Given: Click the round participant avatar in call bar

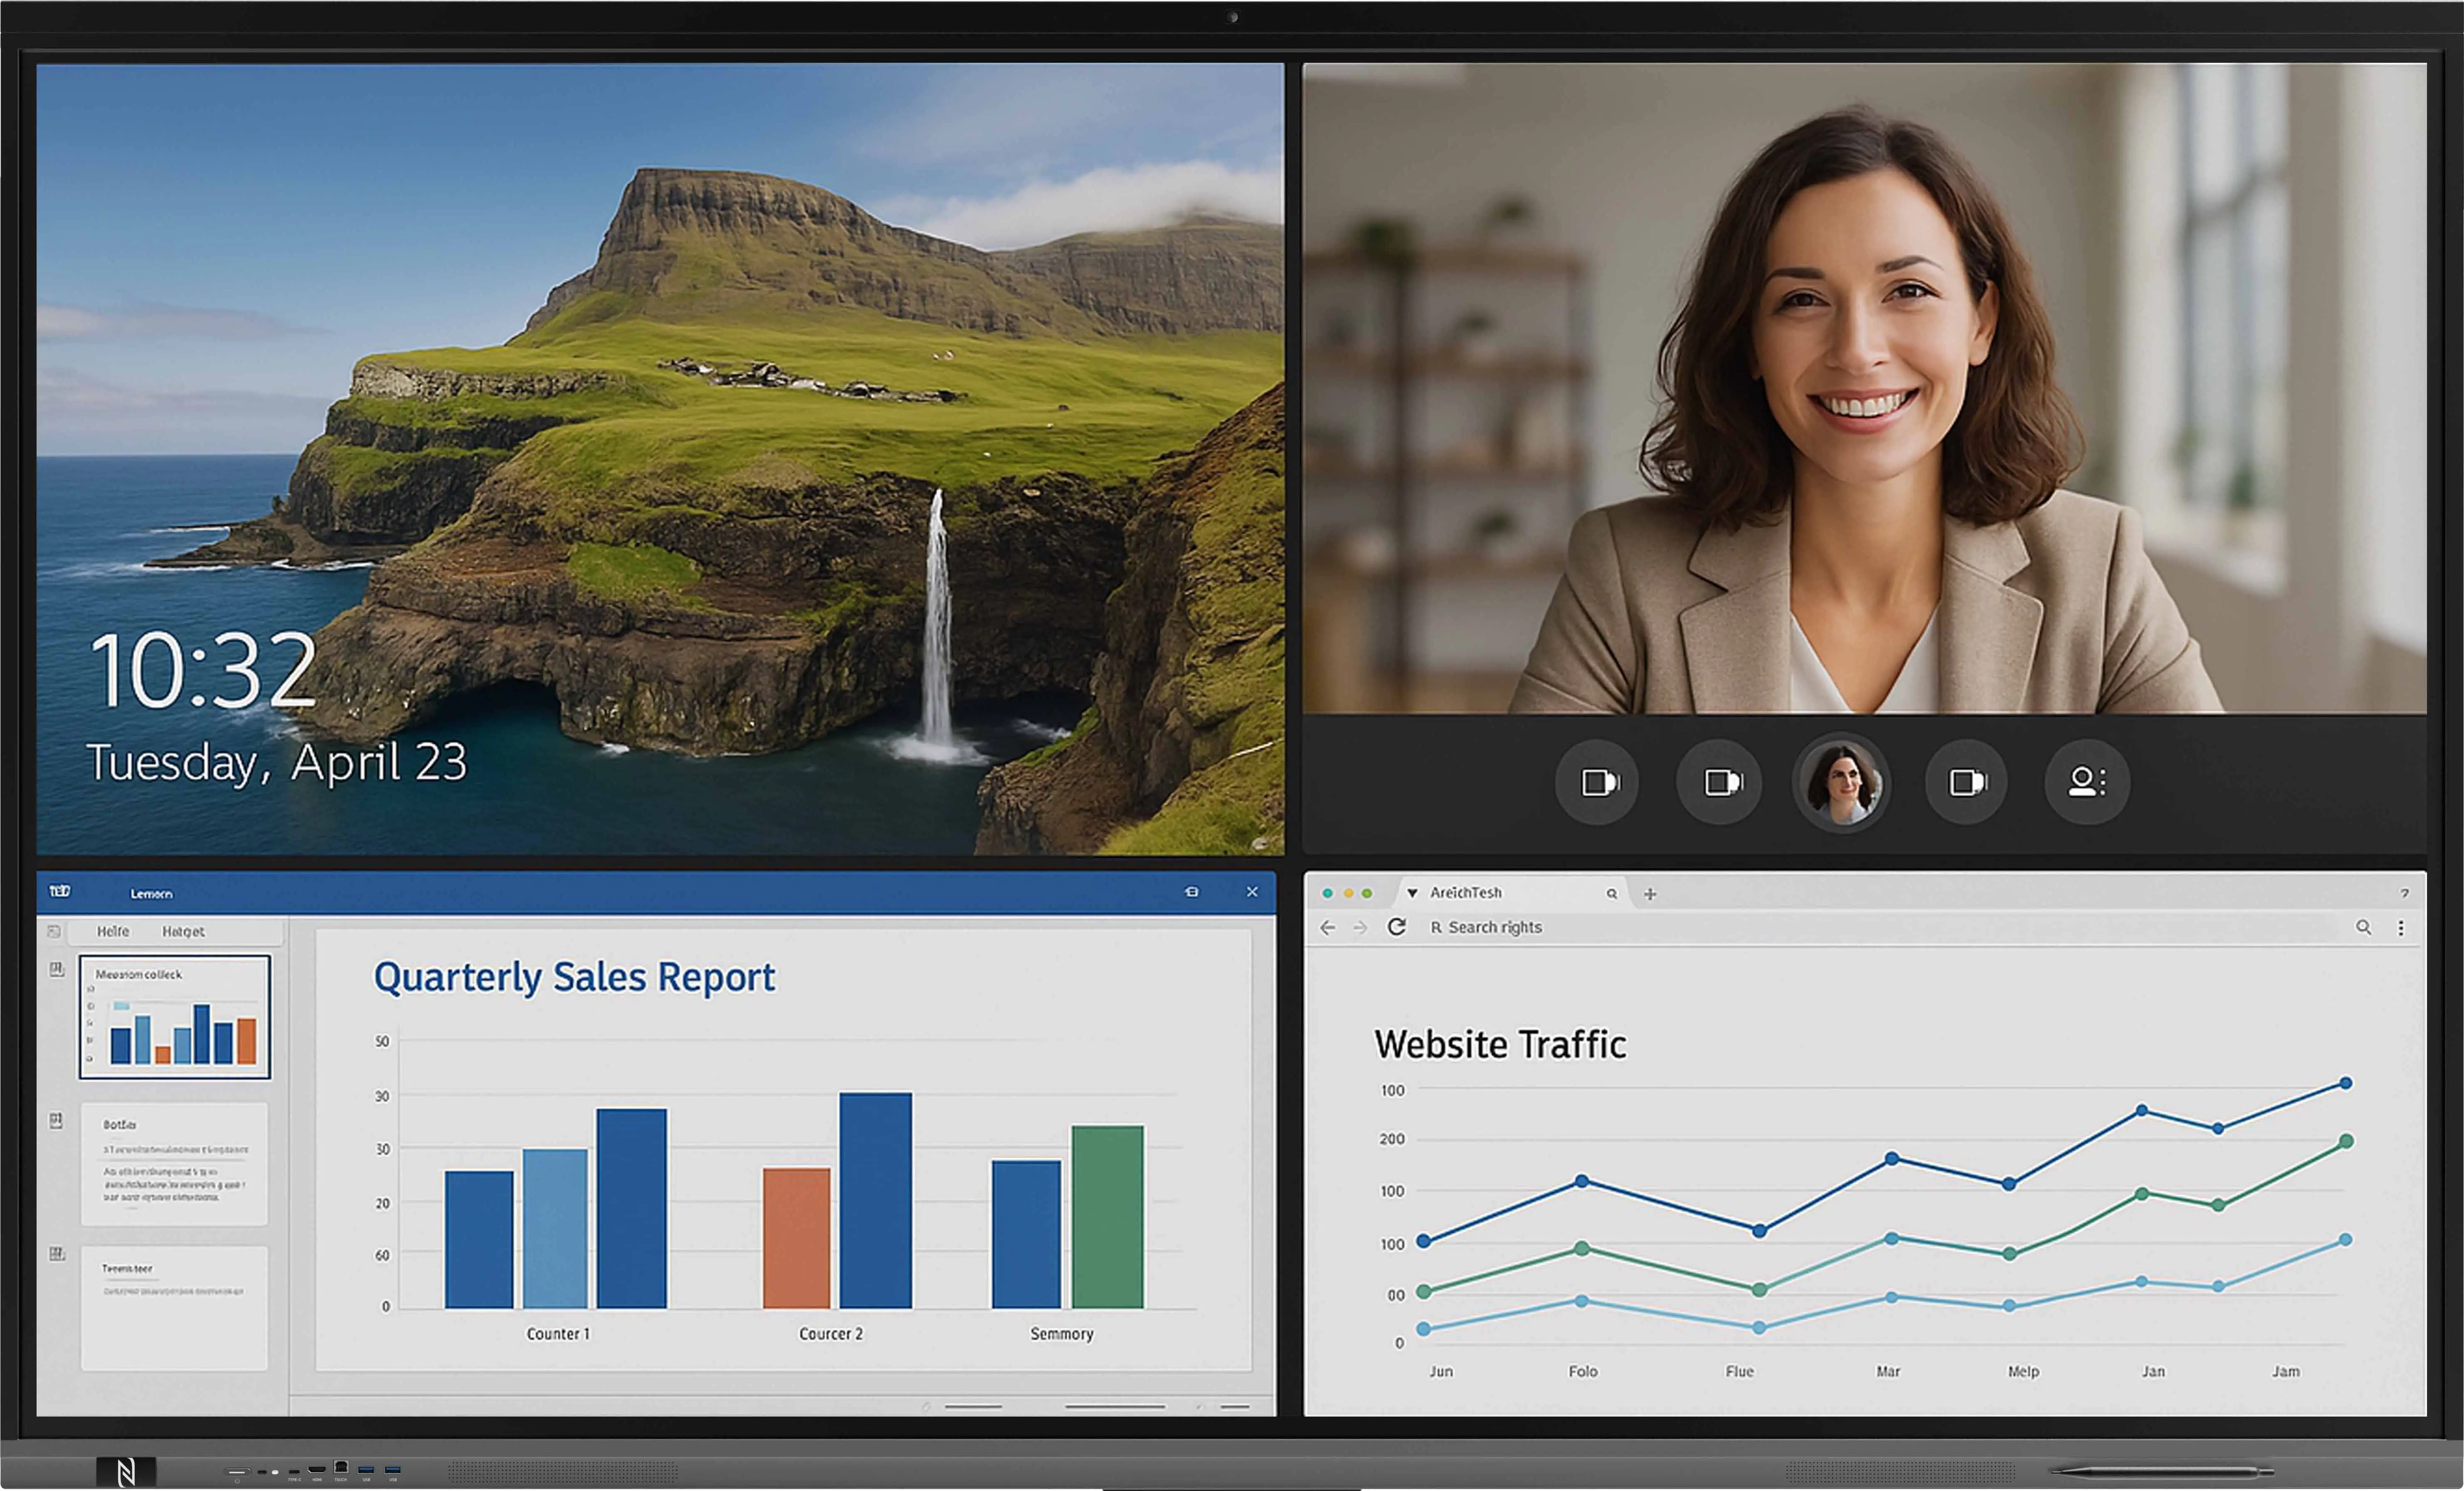Looking at the screenshot, I should pos(1842,782).
